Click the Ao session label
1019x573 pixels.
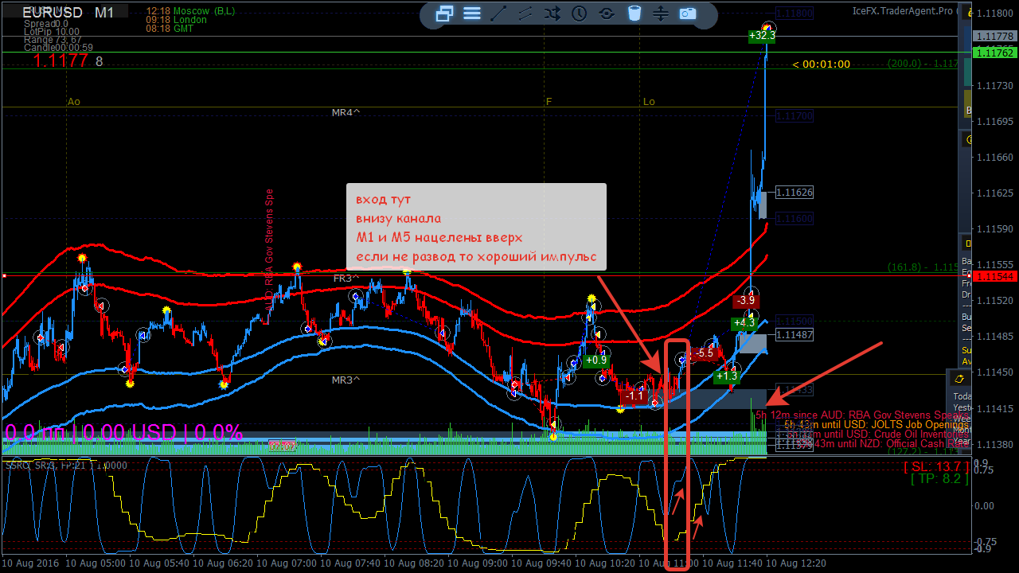tap(74, 102)
